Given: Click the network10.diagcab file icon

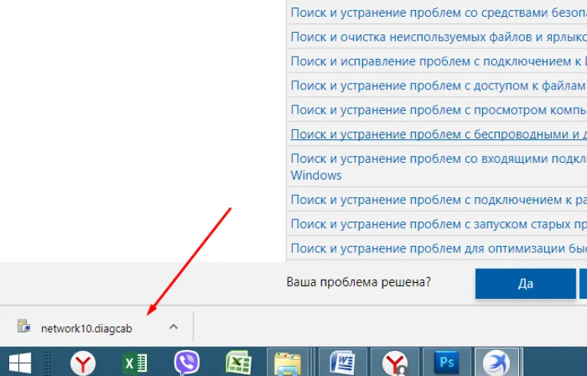Looking at the screenshot, I should (24, 326).
